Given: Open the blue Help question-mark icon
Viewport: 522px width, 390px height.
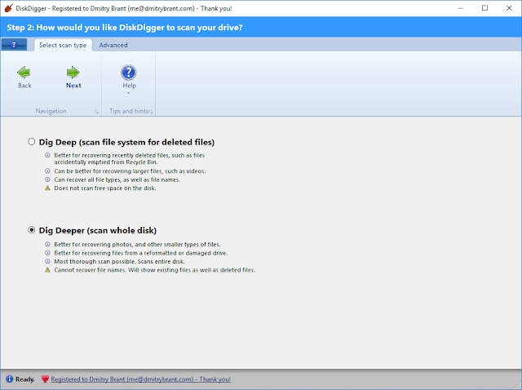Looking at the screenshot, I should coord(129,73).
